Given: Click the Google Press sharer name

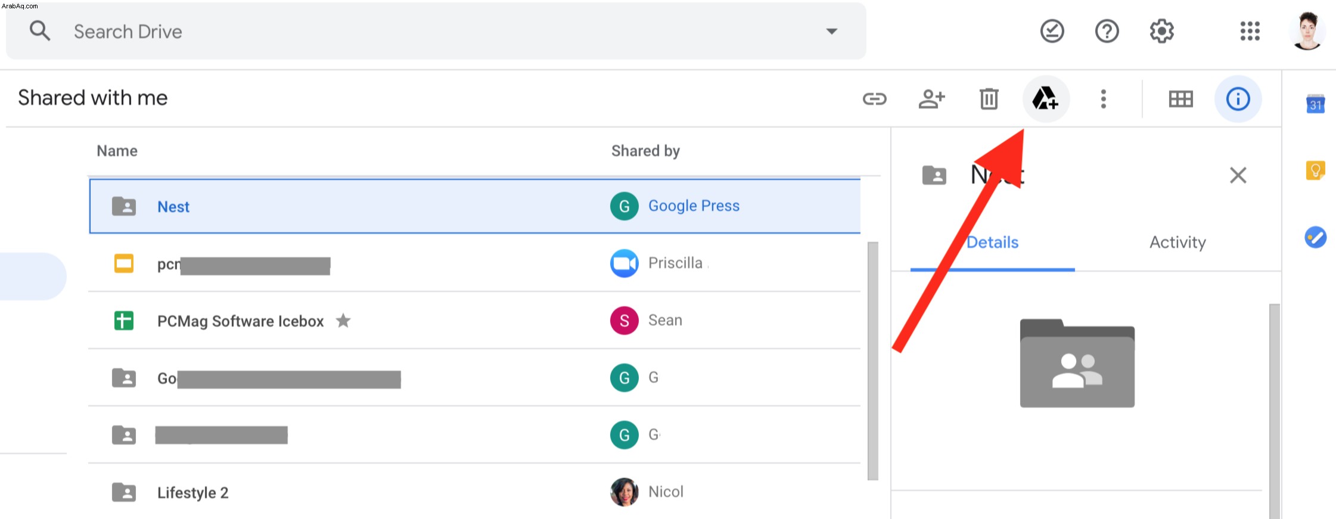Looking at the screenshot, I should tap(694, 206).
